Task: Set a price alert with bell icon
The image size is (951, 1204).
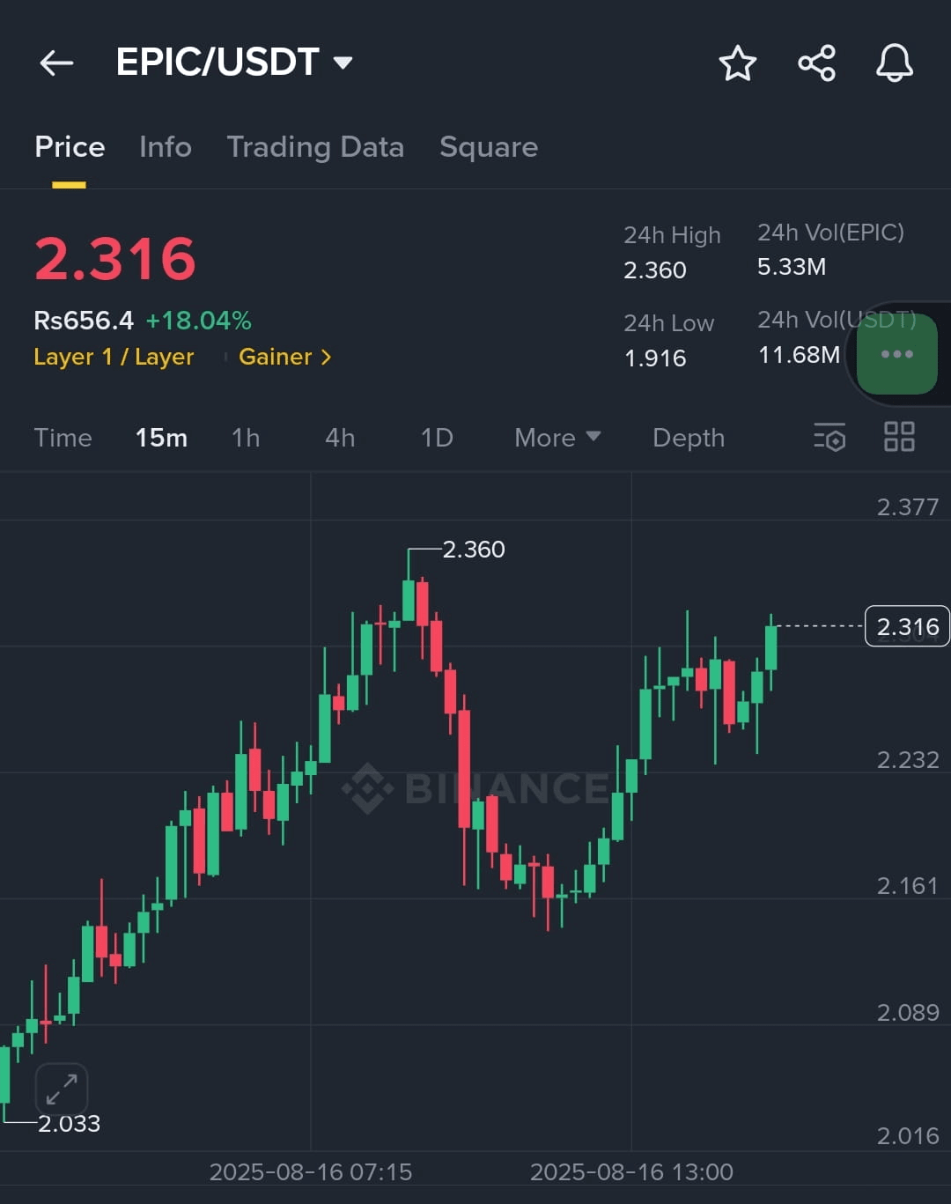Action: coord(895,63)
